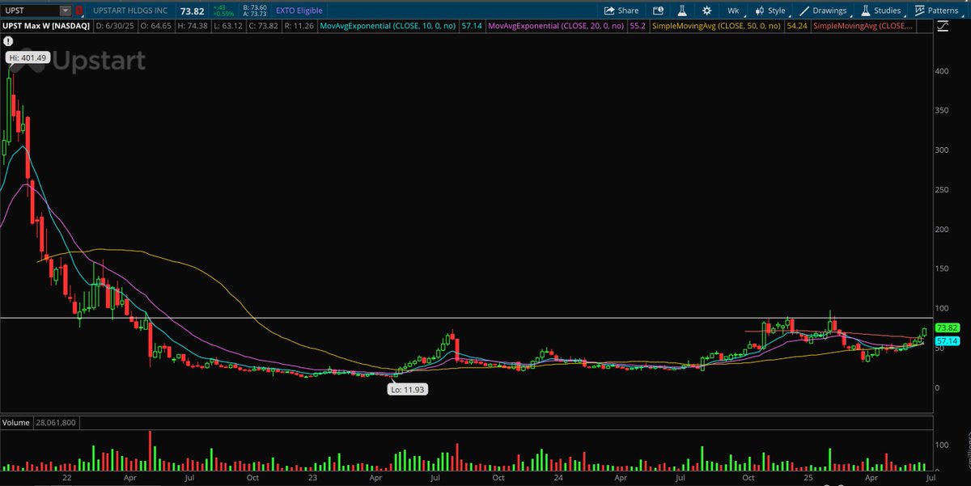The height and width of the screenshot is (486, 971).
Task: Click the Studies beaker icon
Action: pyautogui.click(x=865, y=11)
